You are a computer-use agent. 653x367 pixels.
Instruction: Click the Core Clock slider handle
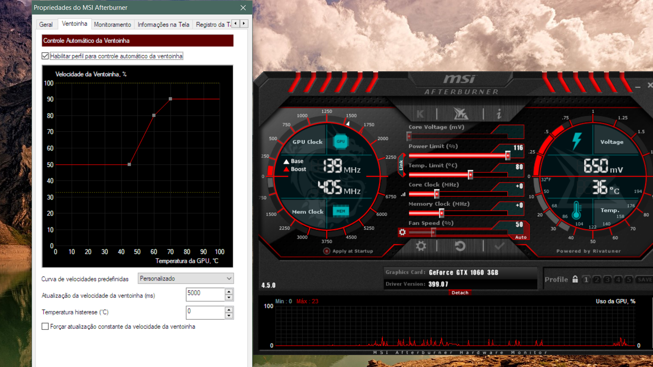[437, 194]
